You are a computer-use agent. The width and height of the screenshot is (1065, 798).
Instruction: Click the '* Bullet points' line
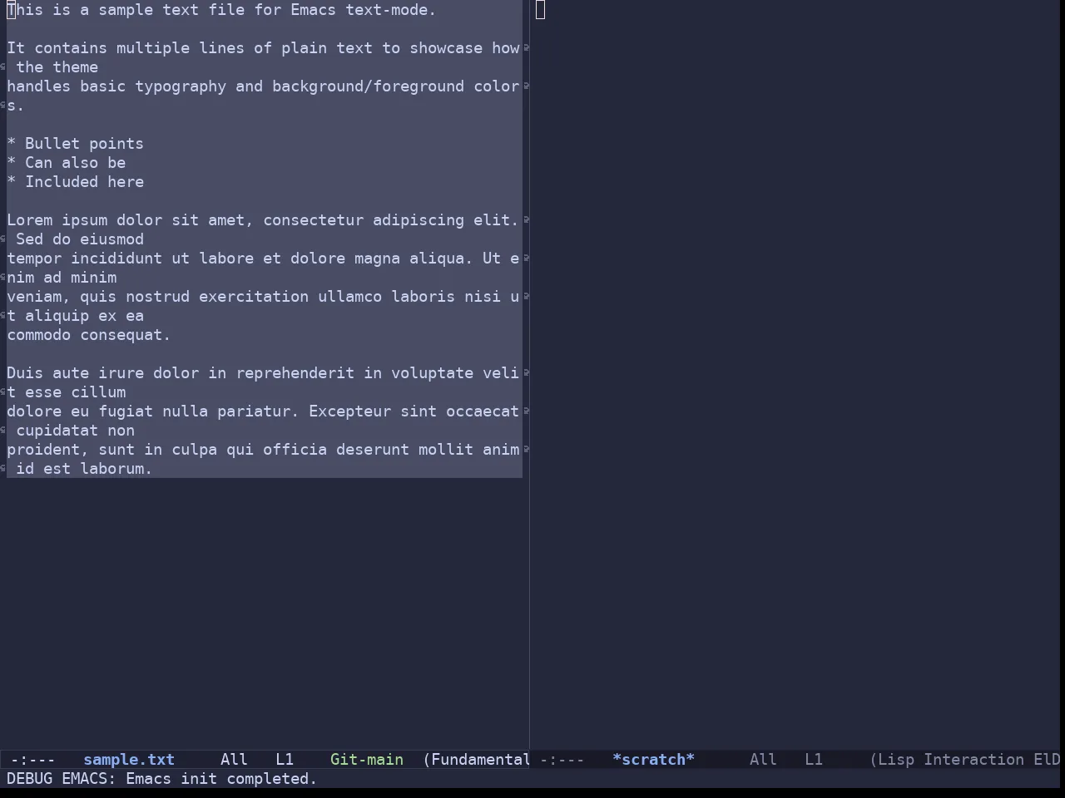(x=75, y=144)
